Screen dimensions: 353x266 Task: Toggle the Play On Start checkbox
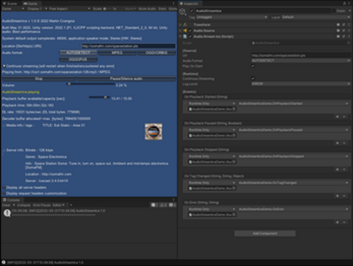(x=253, y=66)
